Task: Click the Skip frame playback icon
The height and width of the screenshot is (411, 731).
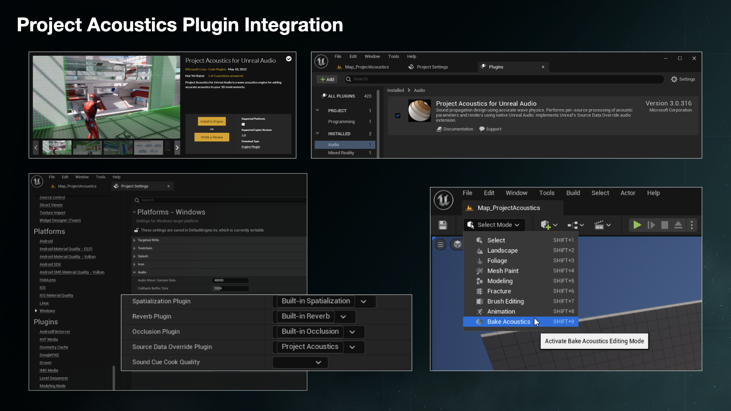Action: pos(651,225)
